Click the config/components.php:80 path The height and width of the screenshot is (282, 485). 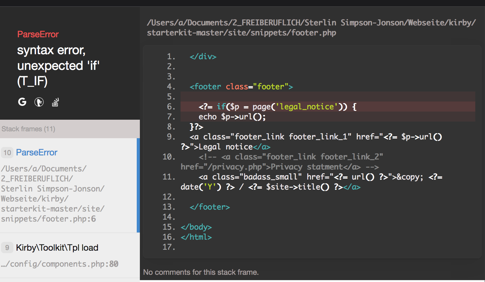click(59, 264)
